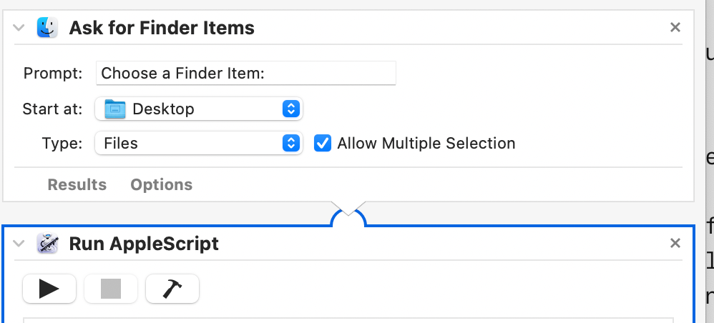Click the Run AppleScript action icon

(x=47, y=244)
